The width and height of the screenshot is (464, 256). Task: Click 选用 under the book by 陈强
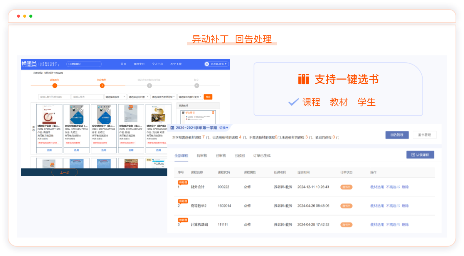pyautogui.click(x=131, y=150)
